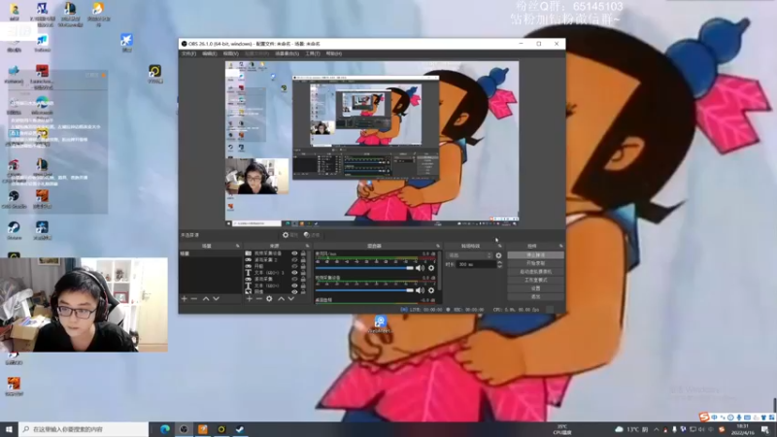This screenshot has width=777, height=437.
Task: Increase transition duration with the up stepper
Action: pos(499,262)
